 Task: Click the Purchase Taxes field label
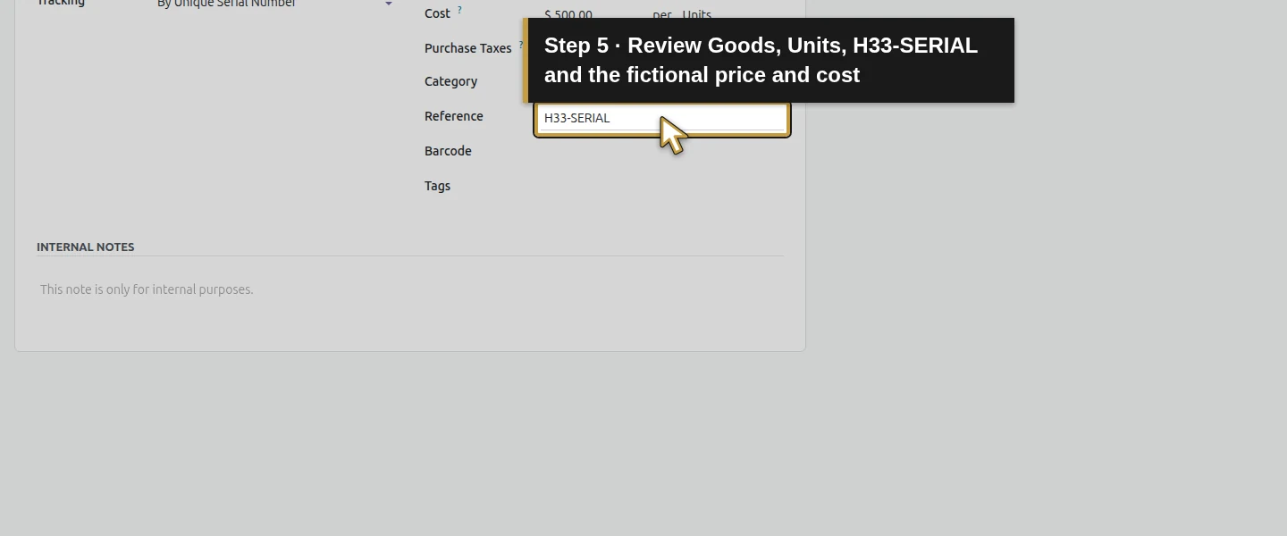click(x=468, y=48)
